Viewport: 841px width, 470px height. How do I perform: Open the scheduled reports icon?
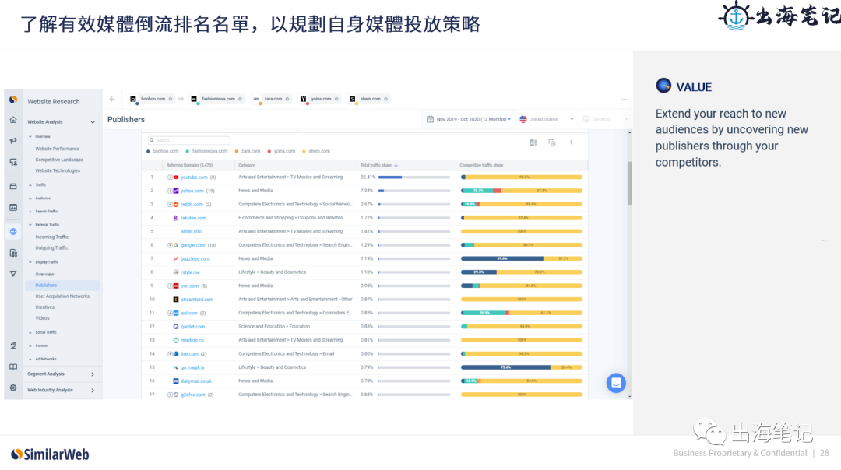pos(551,142)
